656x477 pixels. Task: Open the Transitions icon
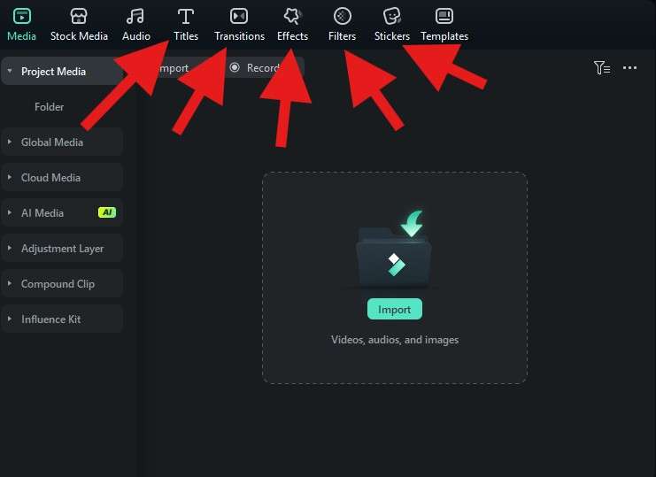pyautogui.click(x=239, y=16)
